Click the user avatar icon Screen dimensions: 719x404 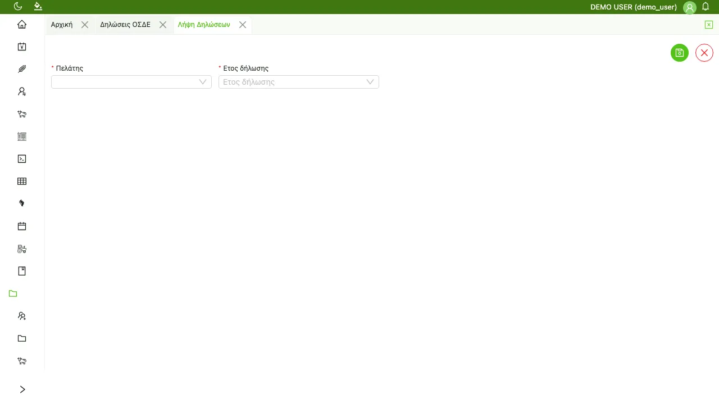click(x=690, y=7)
